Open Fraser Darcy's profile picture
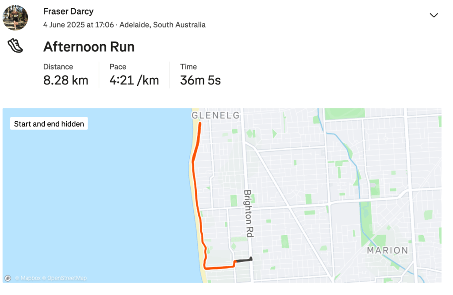453x295 pixels. pos(15,18)
